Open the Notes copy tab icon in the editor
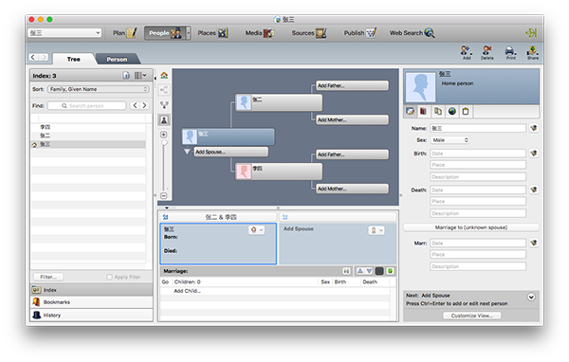The height and width of the screenshot is (362, 569). (437, 112)
